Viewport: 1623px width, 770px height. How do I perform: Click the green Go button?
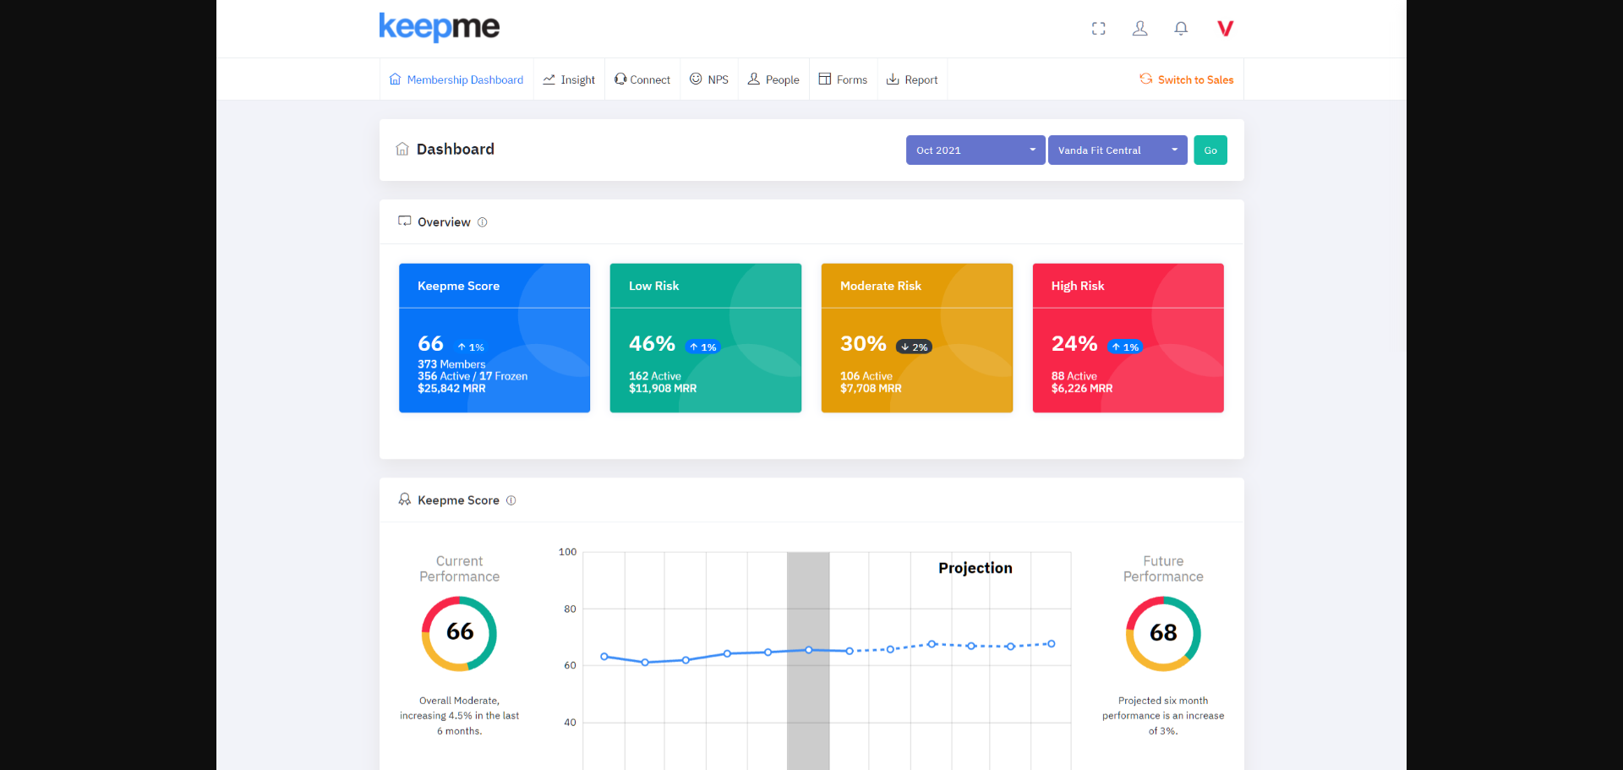[1210, 150]
